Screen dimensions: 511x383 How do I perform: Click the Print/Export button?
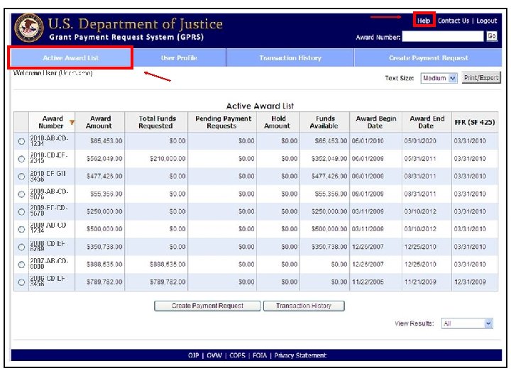tap(481, 77)
